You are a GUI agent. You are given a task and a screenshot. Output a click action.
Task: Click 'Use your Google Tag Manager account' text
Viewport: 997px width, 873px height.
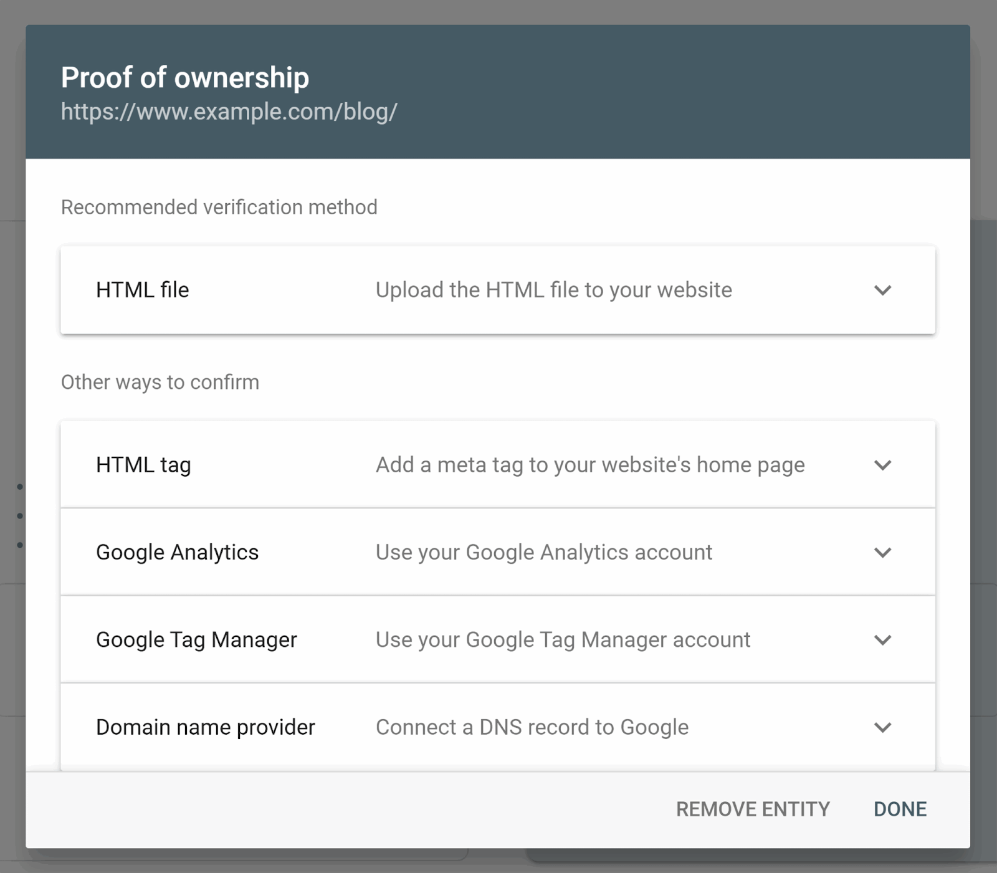click(563, 640)
